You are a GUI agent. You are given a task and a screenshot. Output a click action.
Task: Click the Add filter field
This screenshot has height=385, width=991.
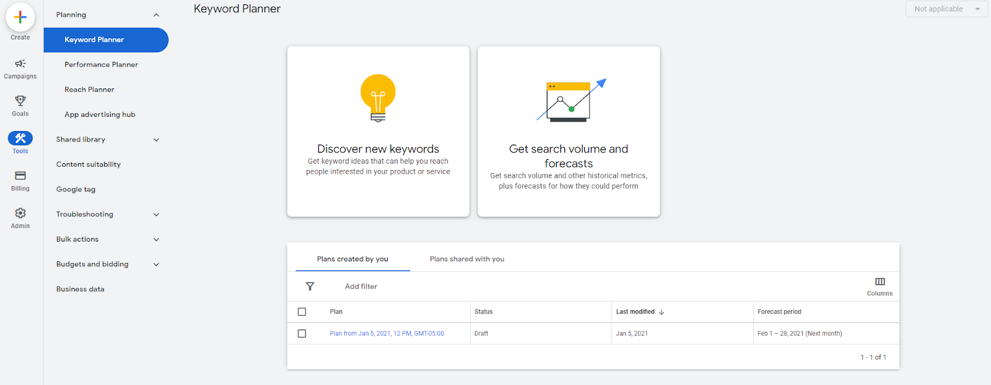tap(361, 287)
